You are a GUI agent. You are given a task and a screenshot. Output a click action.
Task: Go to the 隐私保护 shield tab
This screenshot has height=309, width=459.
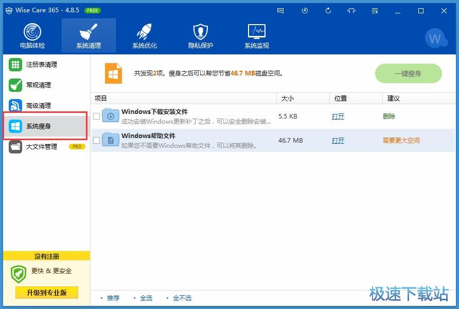201,35
